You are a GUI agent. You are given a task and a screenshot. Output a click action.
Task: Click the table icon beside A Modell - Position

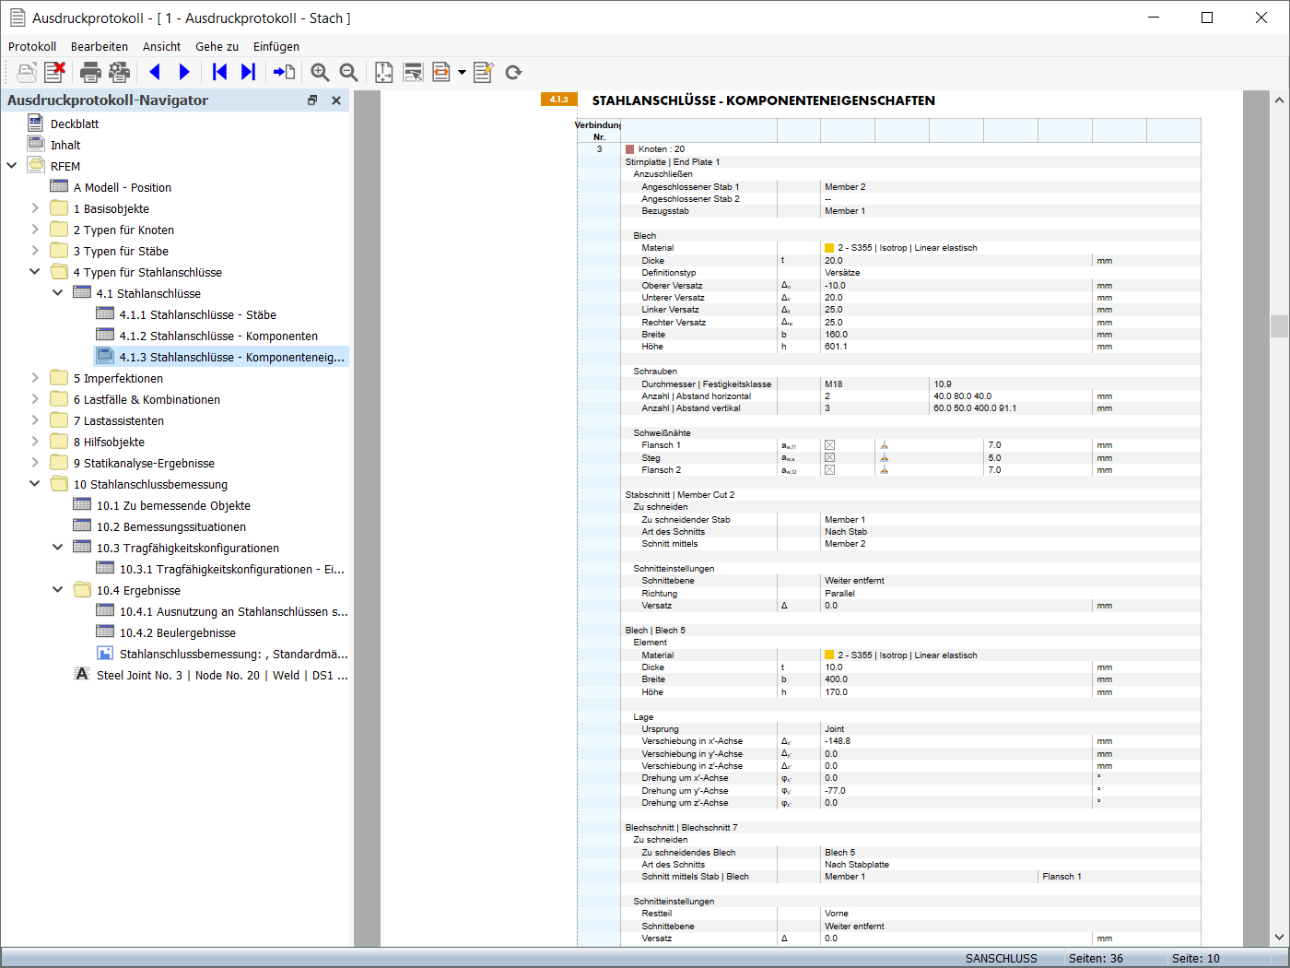[x=59, y=187]
